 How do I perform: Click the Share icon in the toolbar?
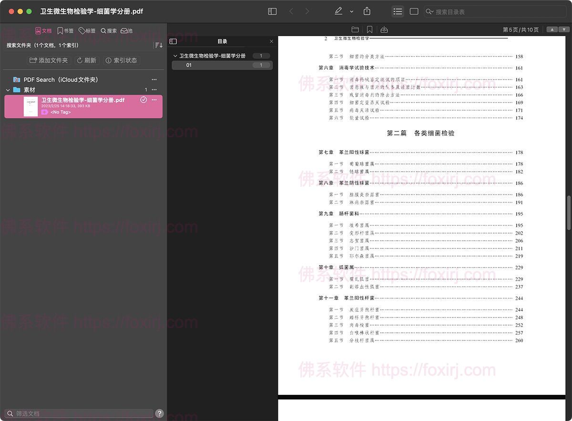(x=367, y=11)
